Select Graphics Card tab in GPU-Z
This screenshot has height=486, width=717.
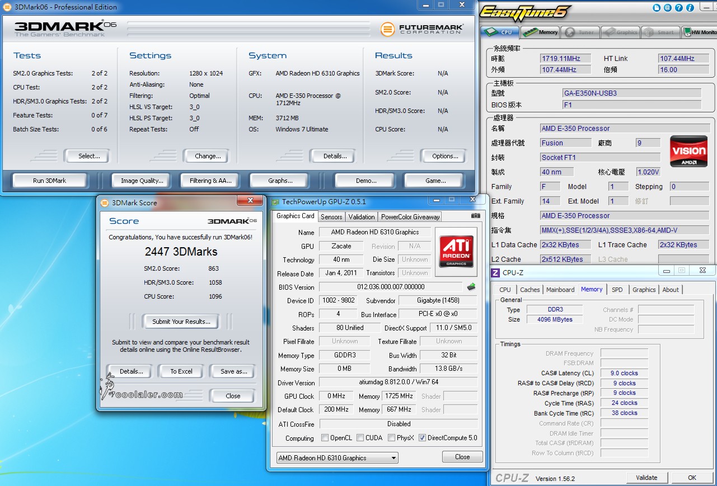click(x=296, y=216)
